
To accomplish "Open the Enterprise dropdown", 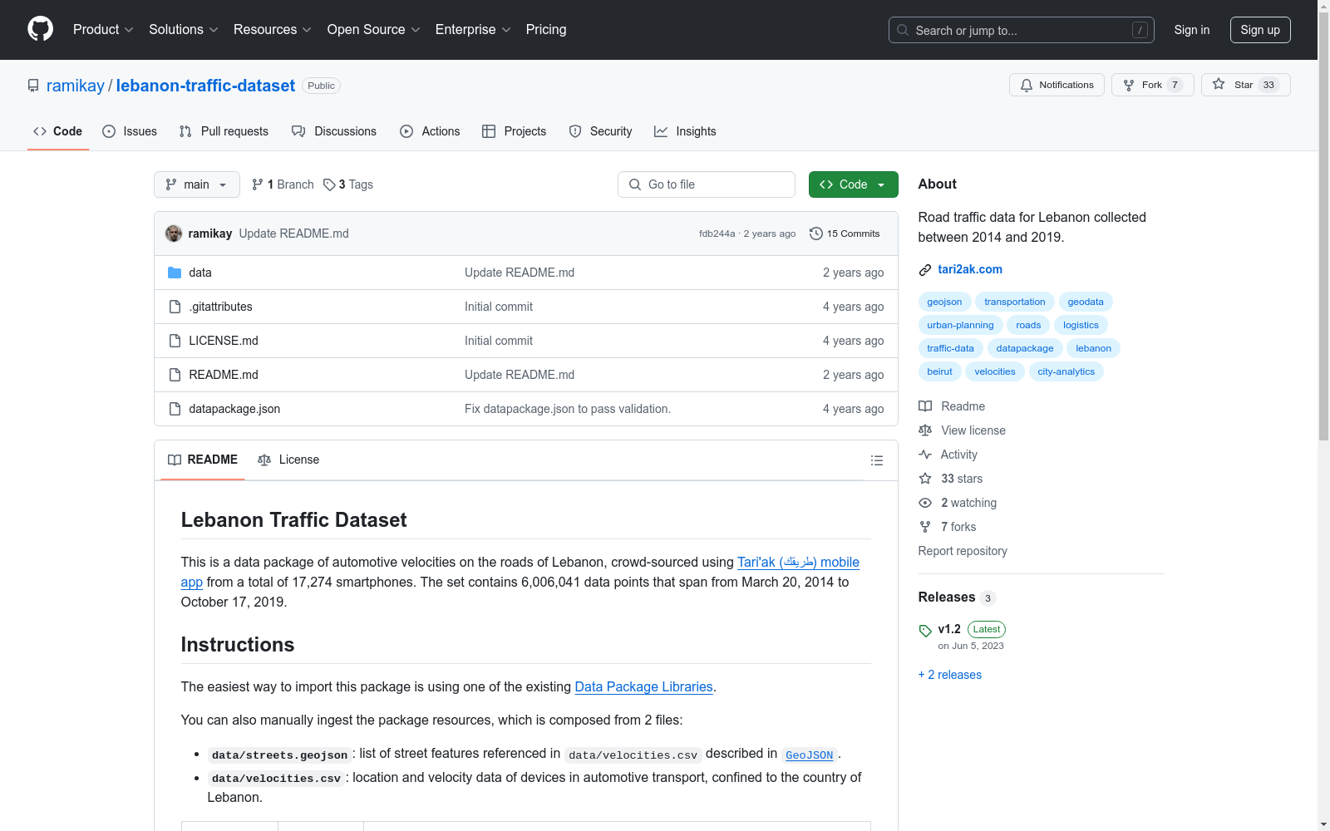I will (x=474, y=30).
